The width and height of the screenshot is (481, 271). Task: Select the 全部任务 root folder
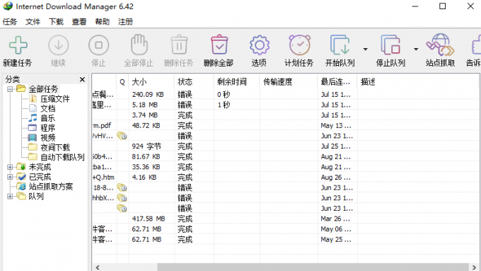pos(43,89)
